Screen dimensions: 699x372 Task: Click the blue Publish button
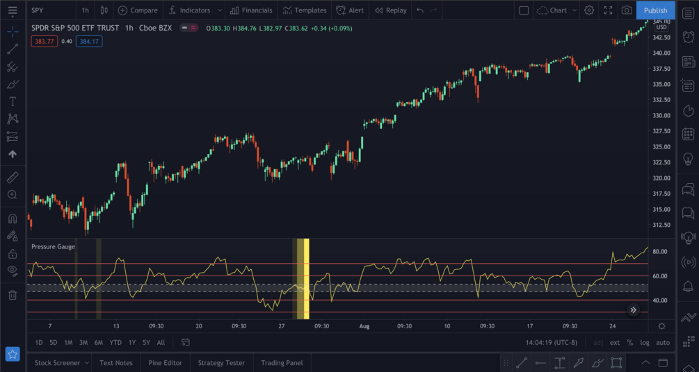coord(655,10)
